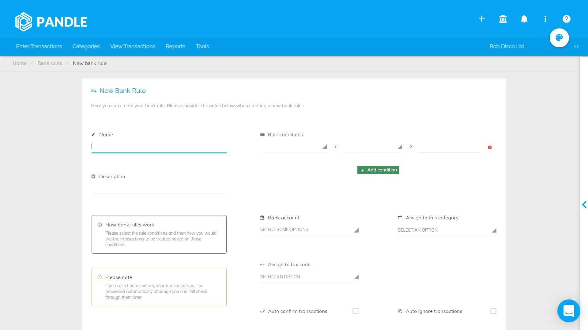The image size is (588, 330).
Task: Click the plus quick-add icon in header
Action: tap(481, 19)
